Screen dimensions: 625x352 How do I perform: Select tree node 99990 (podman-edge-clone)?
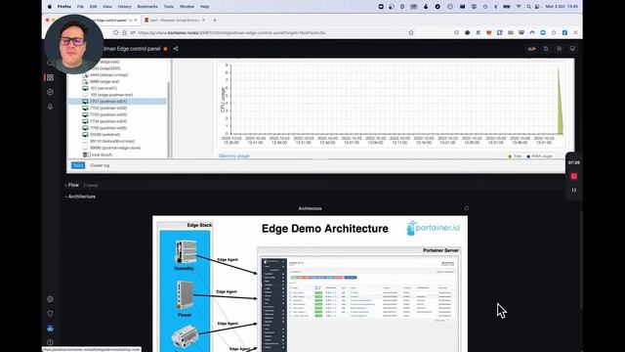pos(115,148)
